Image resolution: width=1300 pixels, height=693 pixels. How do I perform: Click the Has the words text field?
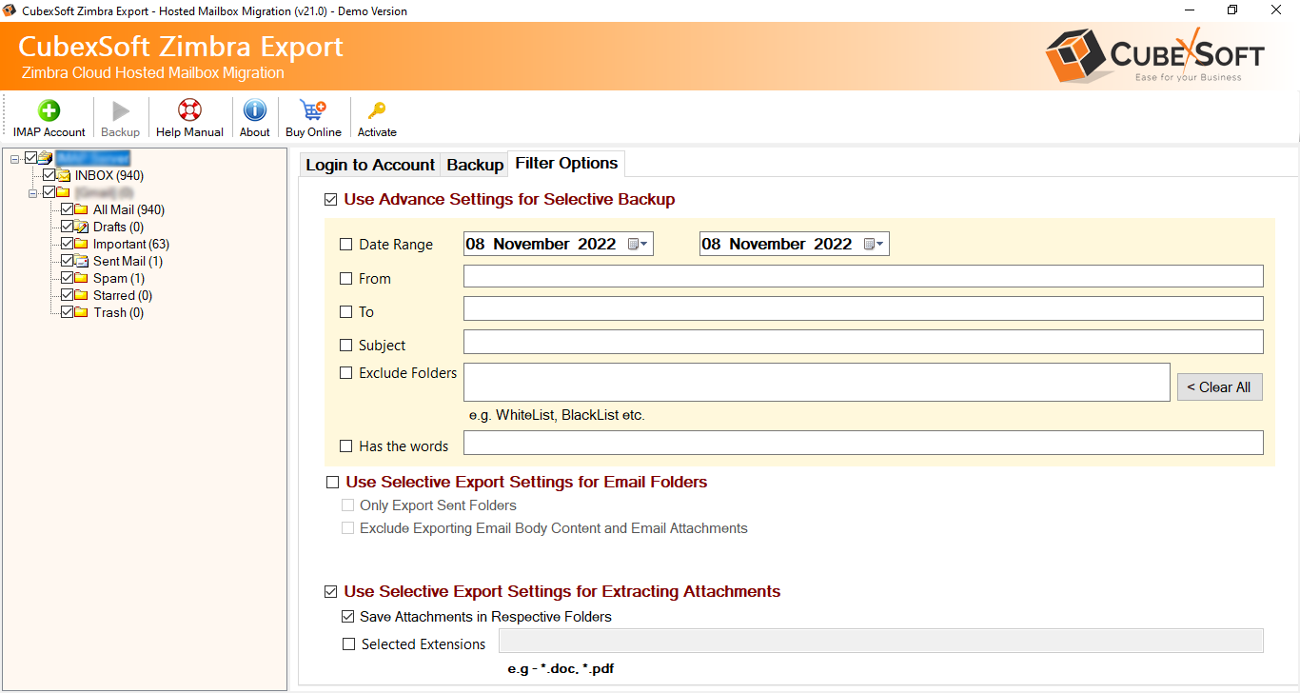(x=863, y=443)
